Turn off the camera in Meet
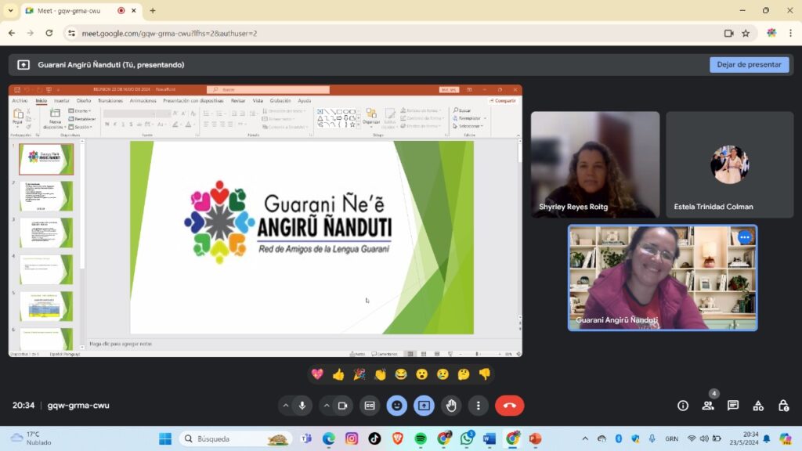Screen dimensions: 802x451 343,406
